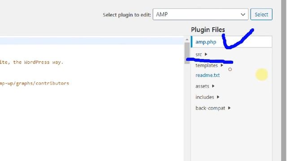
Task: Click the 'Select plugin to edit:' label
Action: [x=126, y=15]
